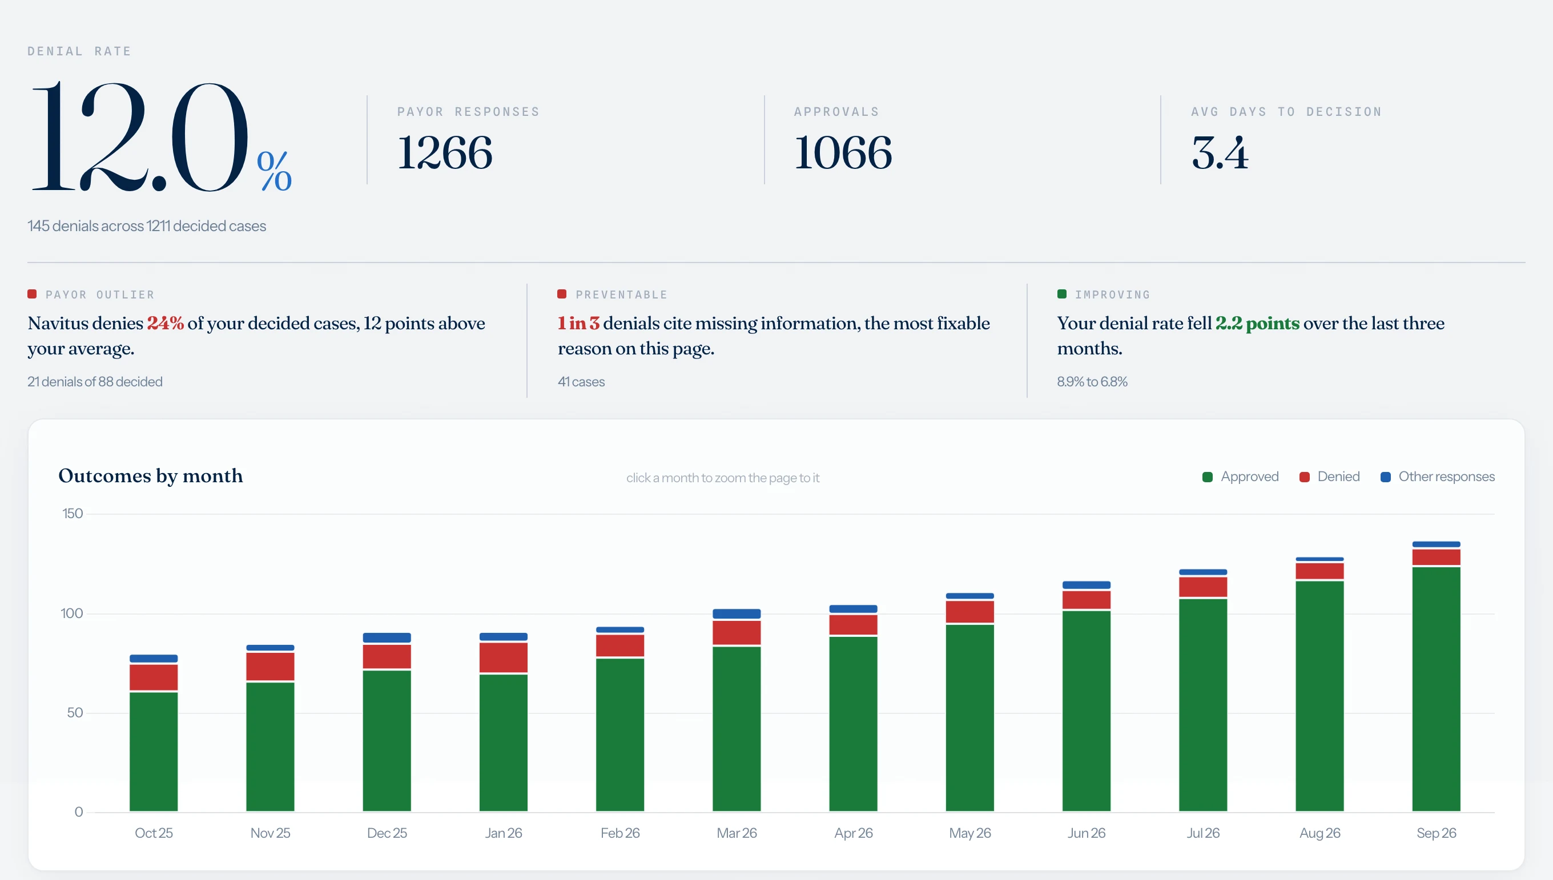
Task: Click the Nov 25 bar to zoom
Action: click(x=270, y=728)
